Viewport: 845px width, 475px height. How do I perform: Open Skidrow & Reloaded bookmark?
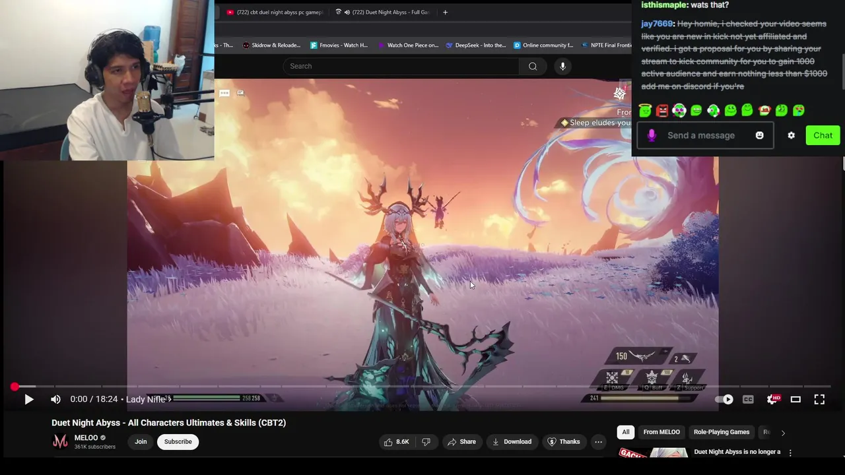pyautogui.click(x=271, y=45)
